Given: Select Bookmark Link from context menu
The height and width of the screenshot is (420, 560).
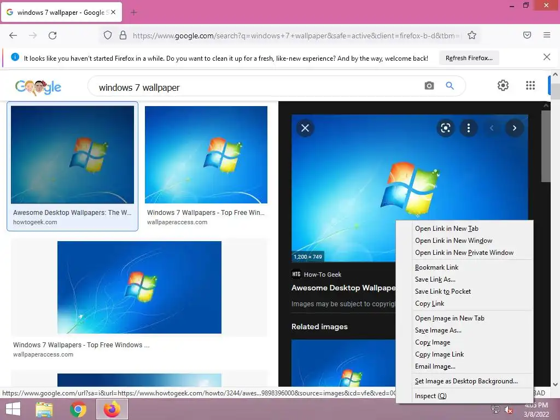Looking at the screenshot, I should 436,267.
